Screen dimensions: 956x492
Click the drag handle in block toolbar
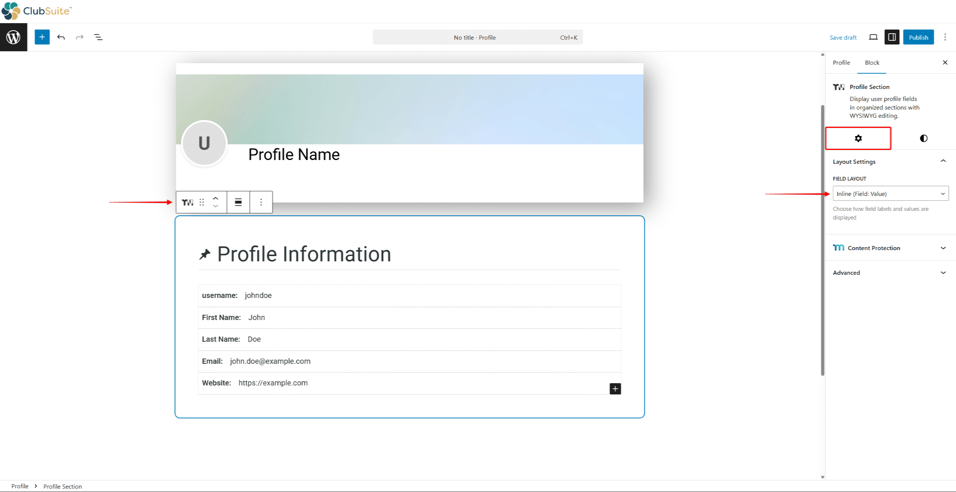[202, 202]
